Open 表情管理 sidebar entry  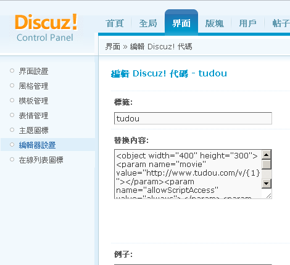pos(33,116)
